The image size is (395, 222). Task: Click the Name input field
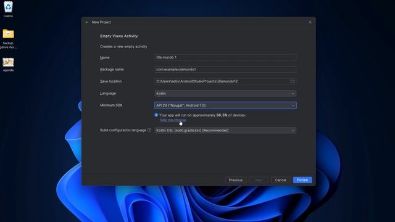tap(225, 57)
